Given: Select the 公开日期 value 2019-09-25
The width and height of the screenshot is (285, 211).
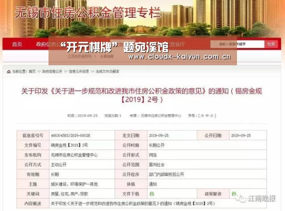Looking at the screenshot, I should pyautogui.click(x=241, y=135).
